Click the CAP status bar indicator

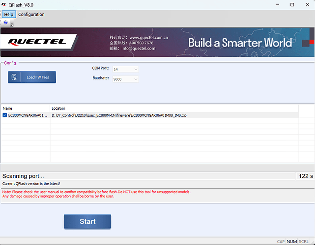click(281, 242)
